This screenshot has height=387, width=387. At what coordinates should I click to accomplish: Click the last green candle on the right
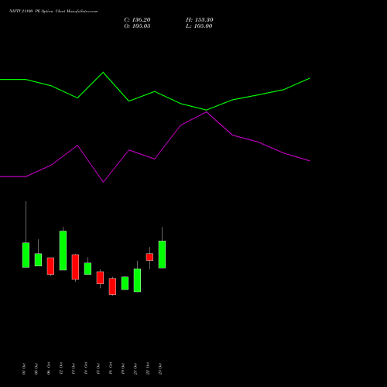162,255
